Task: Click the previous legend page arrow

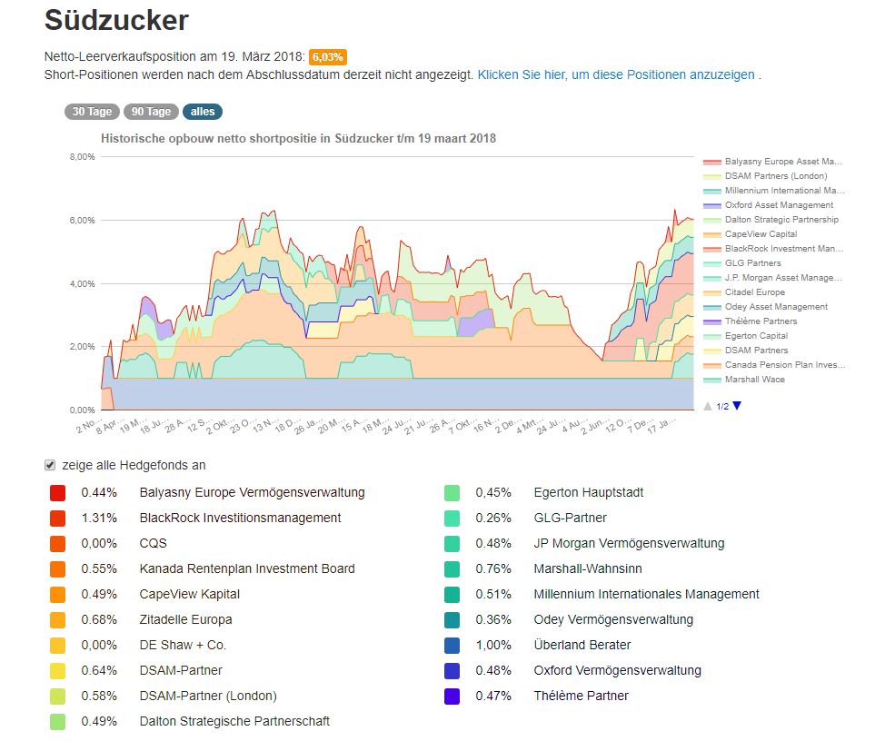Action: coord(709,406)
